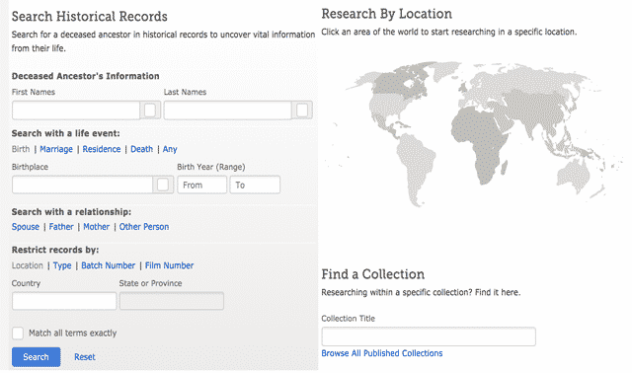Screen dimensions: 632x373
Task: Select Location restriction option
Action: point(27,265)
